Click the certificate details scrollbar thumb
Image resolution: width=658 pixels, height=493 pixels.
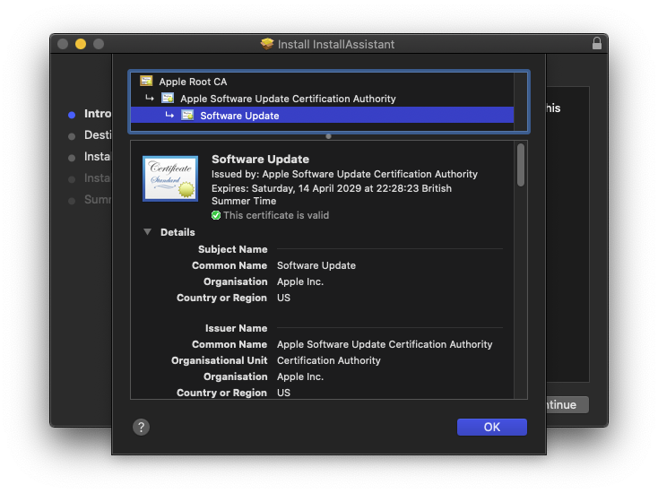(521, 165)
